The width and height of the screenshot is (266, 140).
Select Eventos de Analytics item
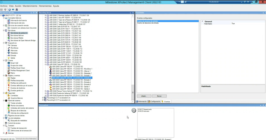coord(18,88)
